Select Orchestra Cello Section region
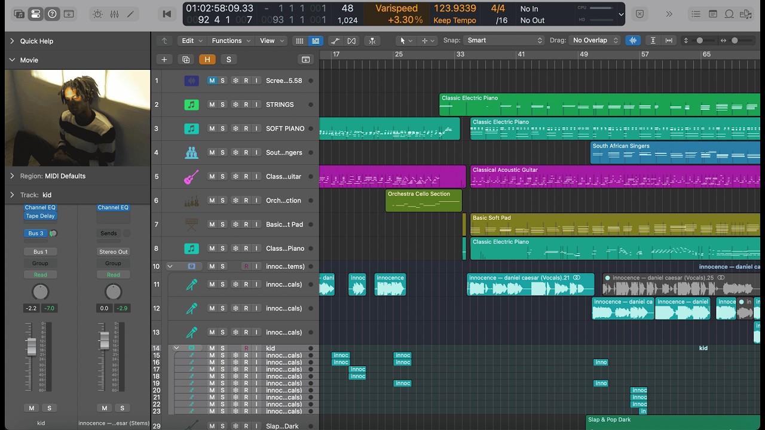This screenshot has width=765, height=430. coord(424,201)
